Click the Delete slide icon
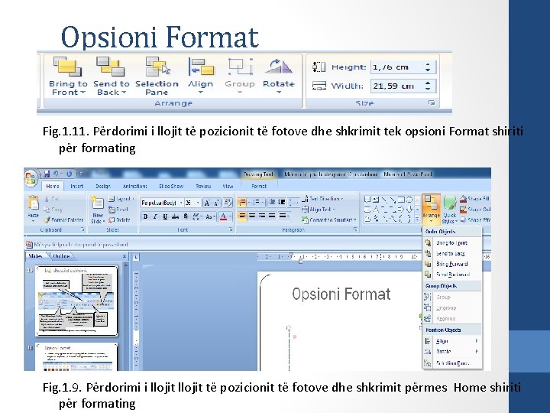The image size is (550, 413). tap(112, 220)
